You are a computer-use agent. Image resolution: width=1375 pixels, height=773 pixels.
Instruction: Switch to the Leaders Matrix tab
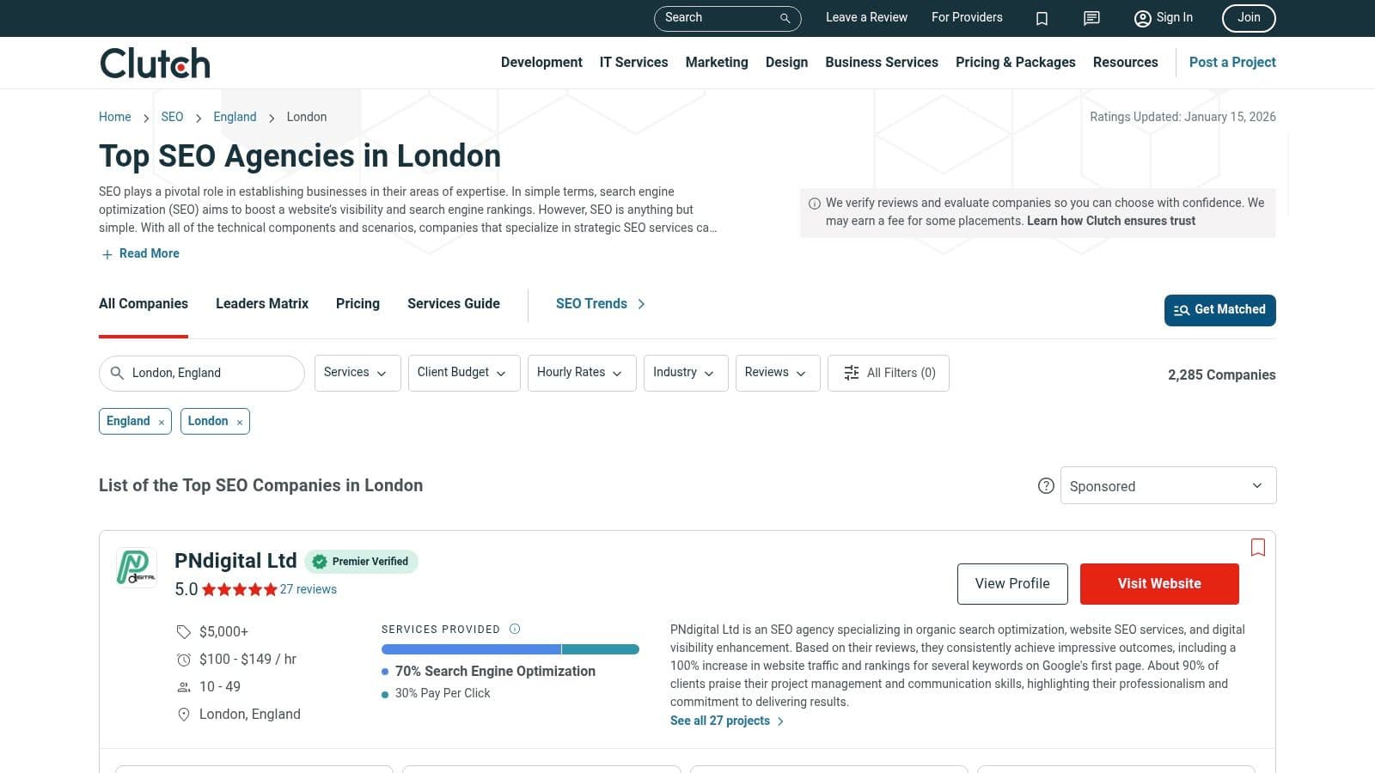261,303
